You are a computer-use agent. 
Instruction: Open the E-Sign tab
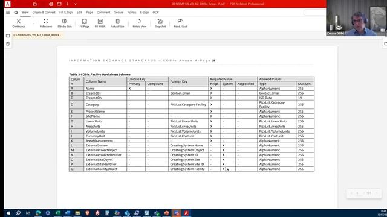(x=145, y=12)
